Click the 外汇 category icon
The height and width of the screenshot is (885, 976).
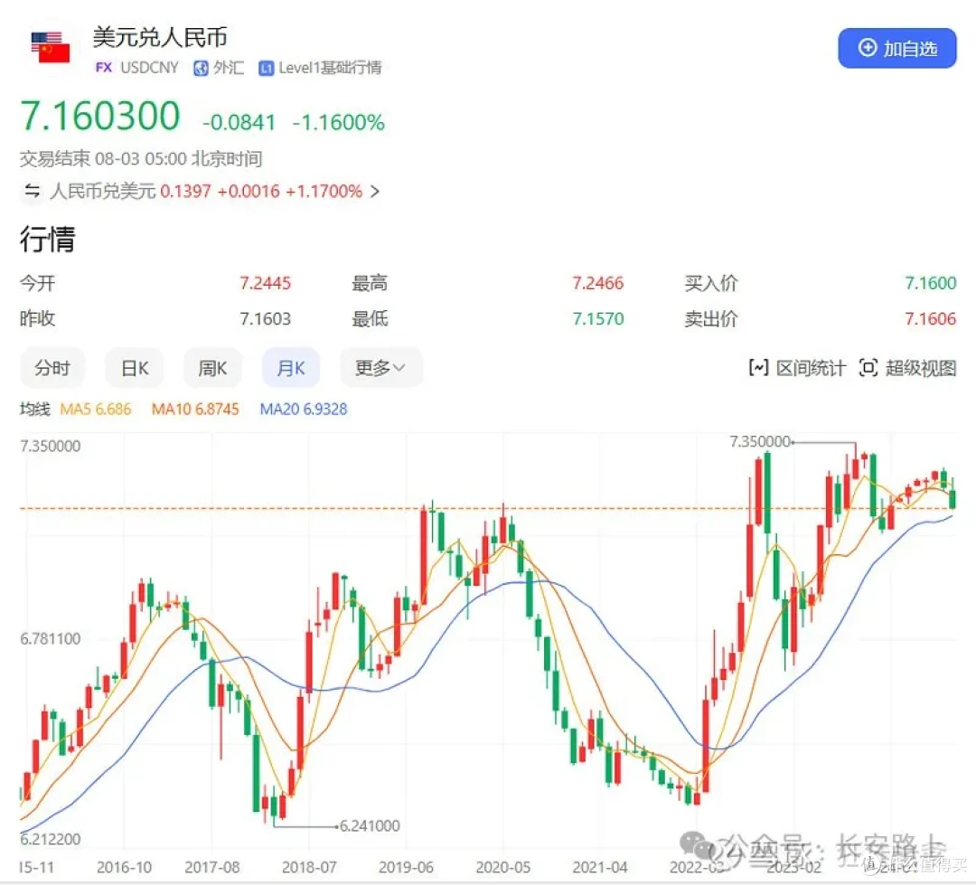pyautogui.click(x=201, y=68)
